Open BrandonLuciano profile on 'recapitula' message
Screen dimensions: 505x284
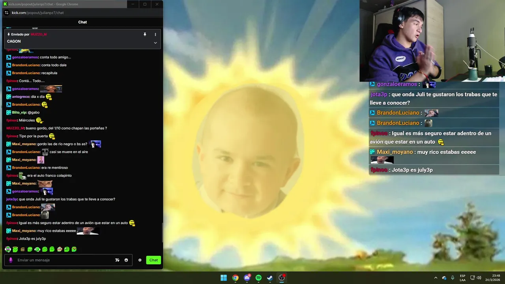pos(26,73)
